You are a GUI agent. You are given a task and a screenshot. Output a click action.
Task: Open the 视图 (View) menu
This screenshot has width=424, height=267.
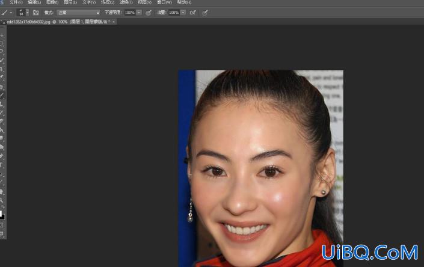(145, 2)
